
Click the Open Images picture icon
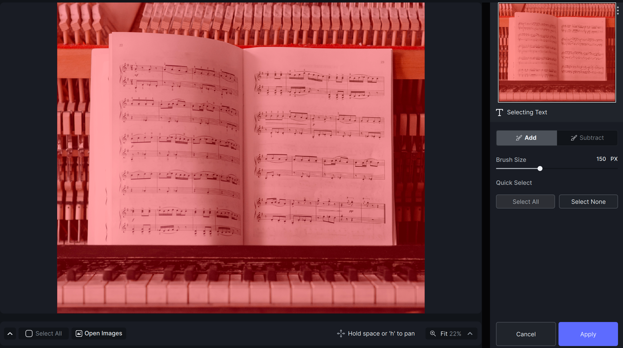[79, 333]
